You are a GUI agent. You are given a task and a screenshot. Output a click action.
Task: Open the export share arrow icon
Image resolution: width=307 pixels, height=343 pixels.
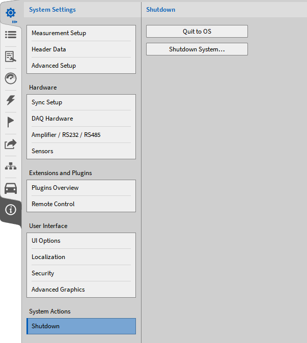(x=11, y=145)
